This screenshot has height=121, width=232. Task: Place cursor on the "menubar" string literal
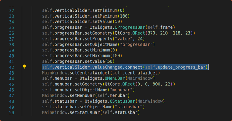(122, 90)
